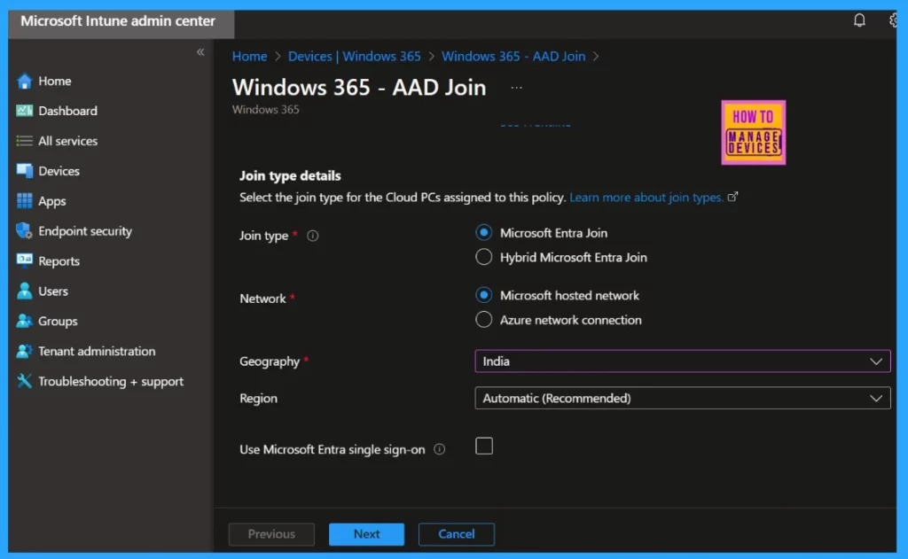Select Microsoft hosted network radio button
This screenshot has width=908, height=559.
(x=483, y=295)
